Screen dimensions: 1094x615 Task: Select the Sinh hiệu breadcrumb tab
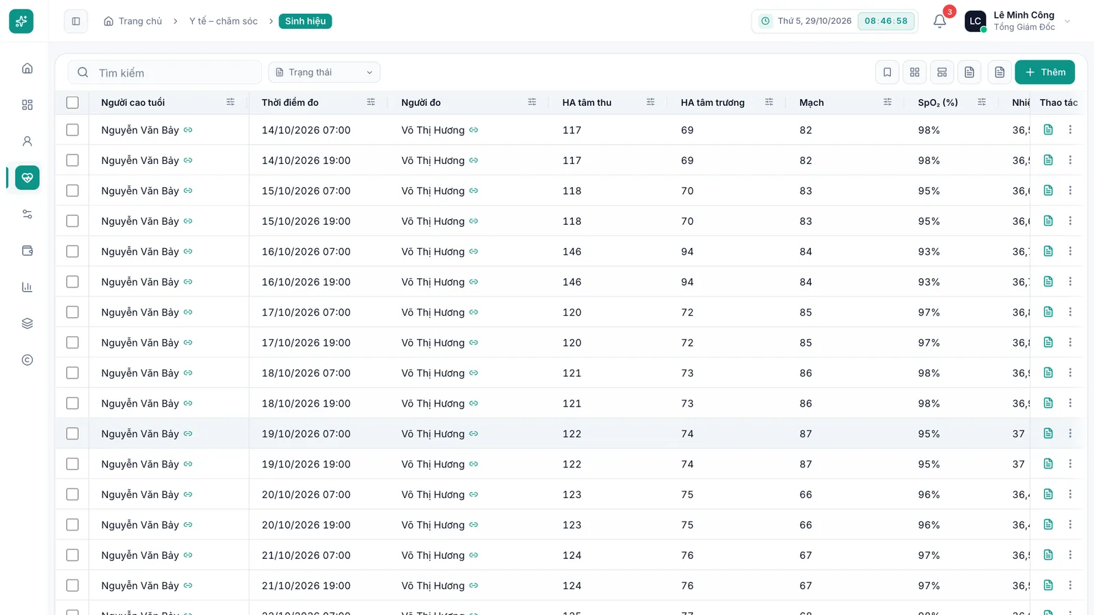pyautogui.click(x=305, y=21)
